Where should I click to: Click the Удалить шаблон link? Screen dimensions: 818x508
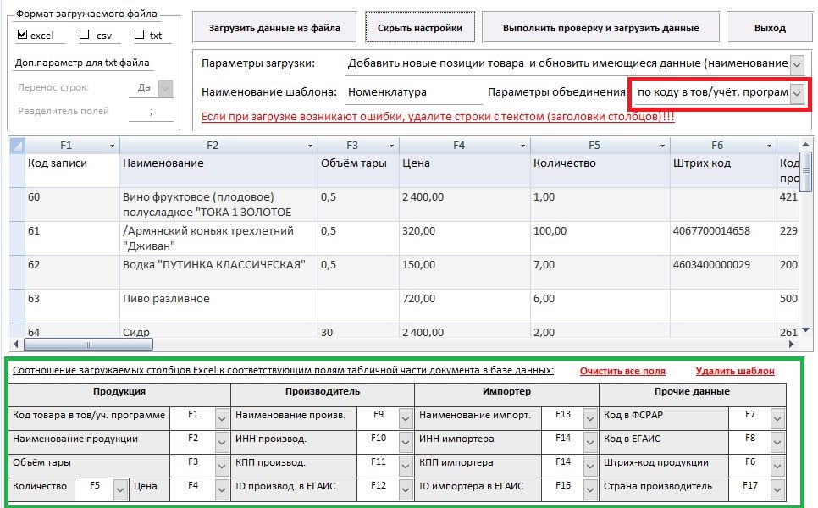click(734, 371)
